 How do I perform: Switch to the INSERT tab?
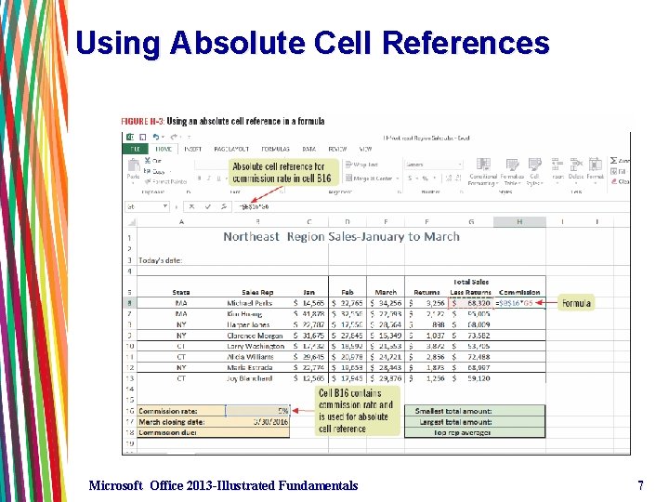(x=193, y=149)
